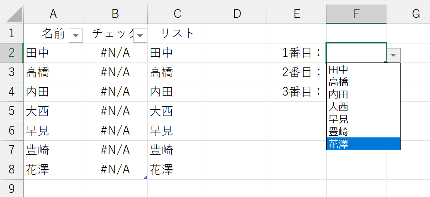Pick 大西 in the open dropdown list
The width and height of the screenshot is (430, 197).
[363, 106]
